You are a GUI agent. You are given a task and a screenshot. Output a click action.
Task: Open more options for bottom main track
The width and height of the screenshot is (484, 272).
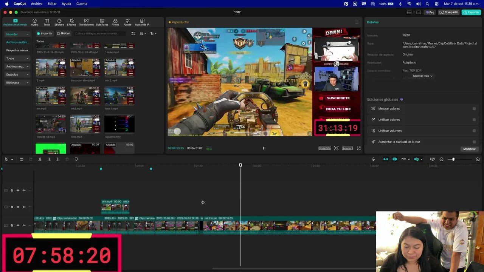[x=30, y=226]
